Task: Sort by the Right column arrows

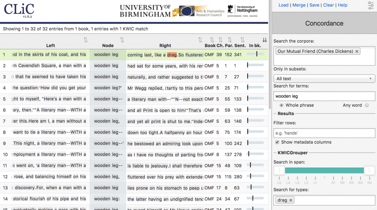Action: [x=200, y=40]
